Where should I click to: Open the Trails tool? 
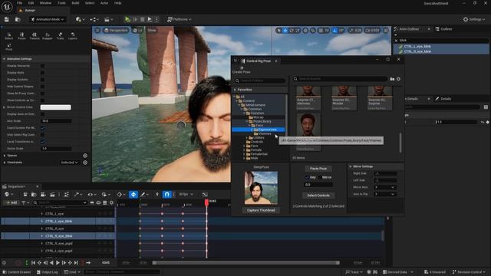pos(60,36)
